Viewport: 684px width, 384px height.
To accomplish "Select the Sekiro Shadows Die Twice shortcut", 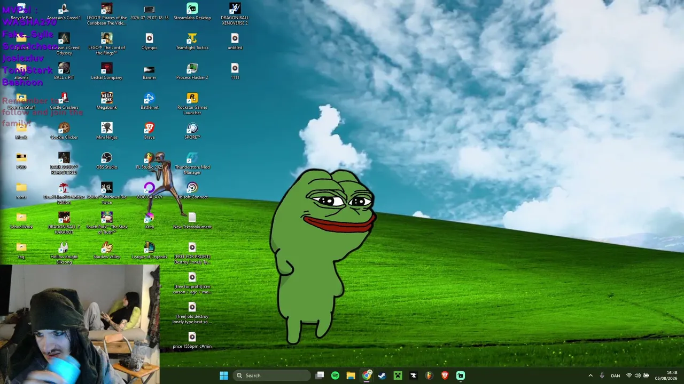I will pos(106,193).
